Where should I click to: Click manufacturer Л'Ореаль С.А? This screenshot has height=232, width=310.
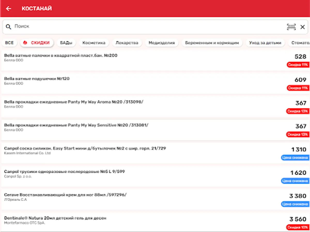[x=16, y=200]
